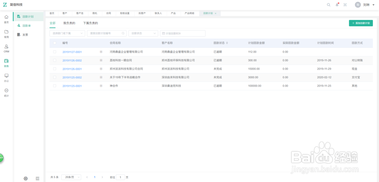Collapse the sidebar menu with fold icon
The height and width of the screenshot is (182, 379).
[38, 179]
